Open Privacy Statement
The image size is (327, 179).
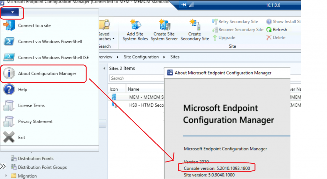(x=35, y=122)
